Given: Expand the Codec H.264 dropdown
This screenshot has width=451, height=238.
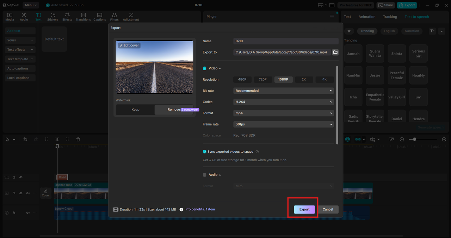Looking at the screenshot, I should pyautogui.click(x=284, y=102).
